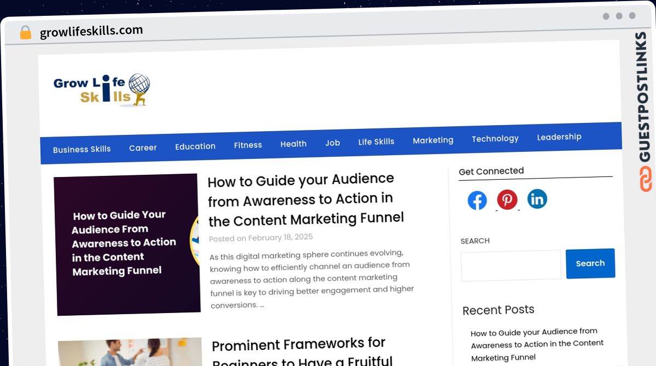The width and height of the screenshot is (656, 366).
Task: Click the SEARCH label above the input
Action: 475,241
